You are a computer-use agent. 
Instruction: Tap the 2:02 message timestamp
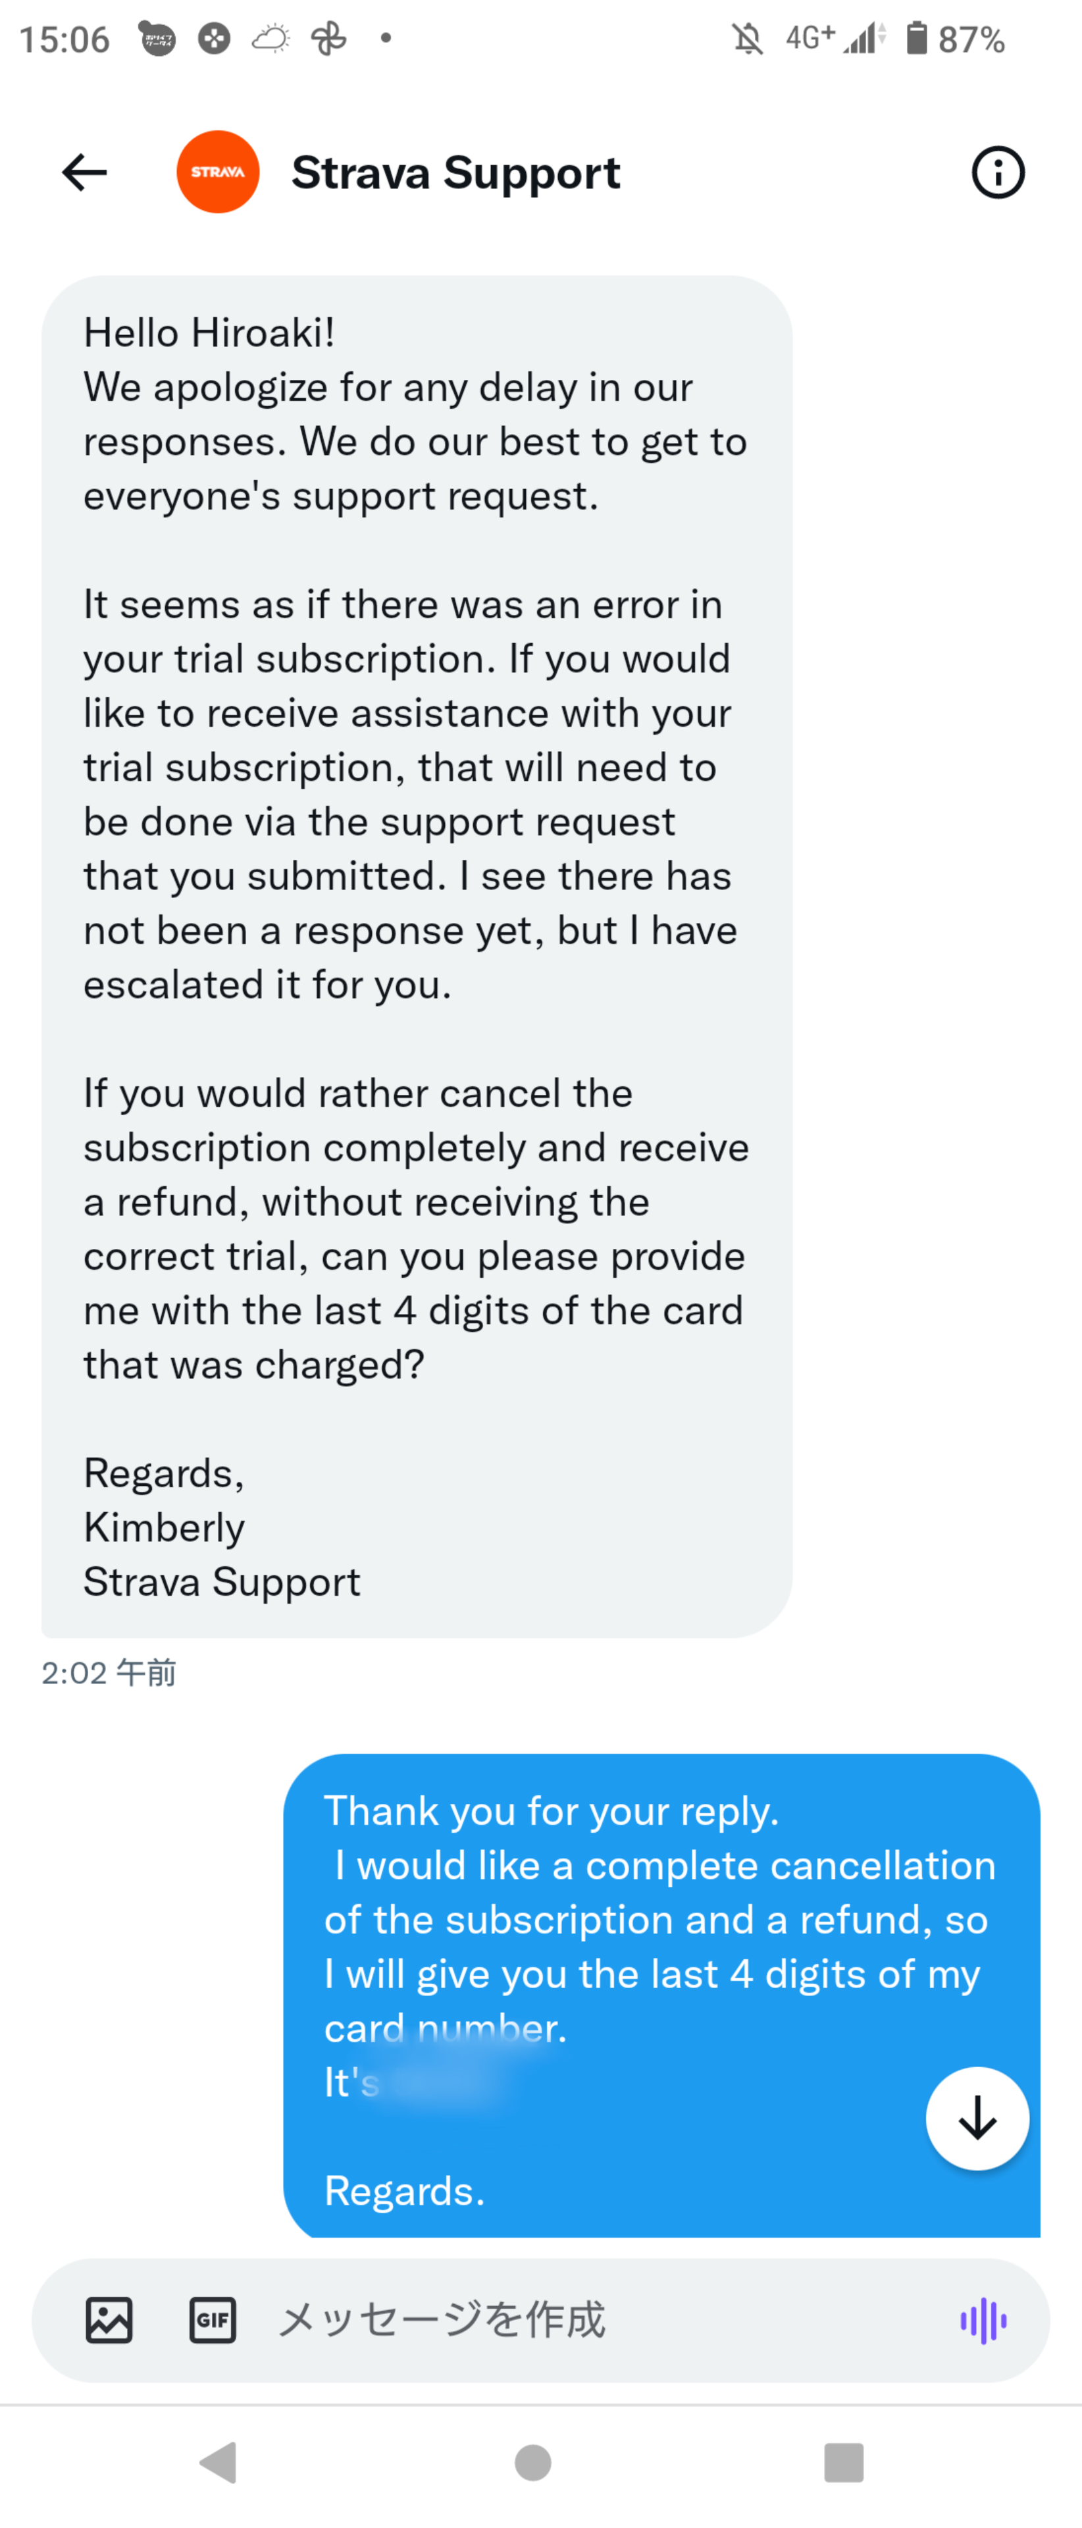[x=109, y=1672]
